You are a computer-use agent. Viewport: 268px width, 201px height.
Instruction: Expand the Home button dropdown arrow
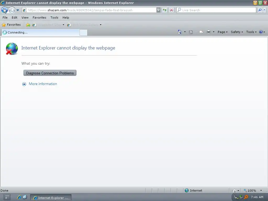[185, 32]
